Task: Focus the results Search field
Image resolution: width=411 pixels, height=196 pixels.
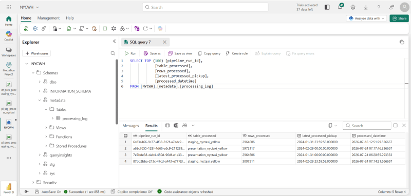Action: [367, 126]
